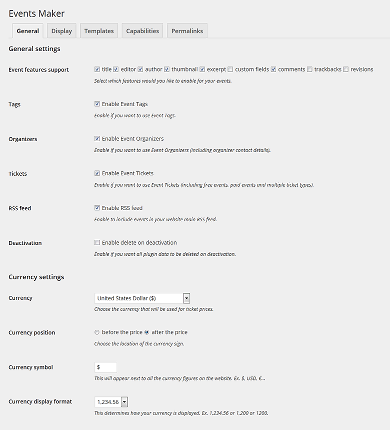390x430 pixels.
Task: Check the revisions feature checkbox
Action: [346, 70]
